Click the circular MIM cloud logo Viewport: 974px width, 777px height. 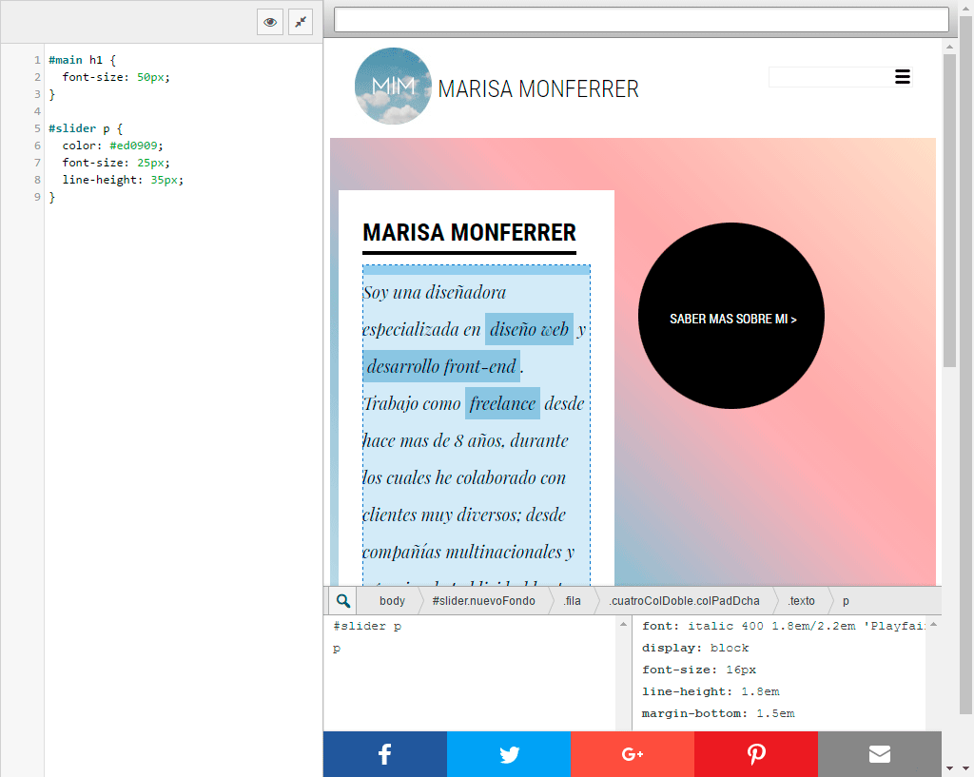click(x=393, y=86)
